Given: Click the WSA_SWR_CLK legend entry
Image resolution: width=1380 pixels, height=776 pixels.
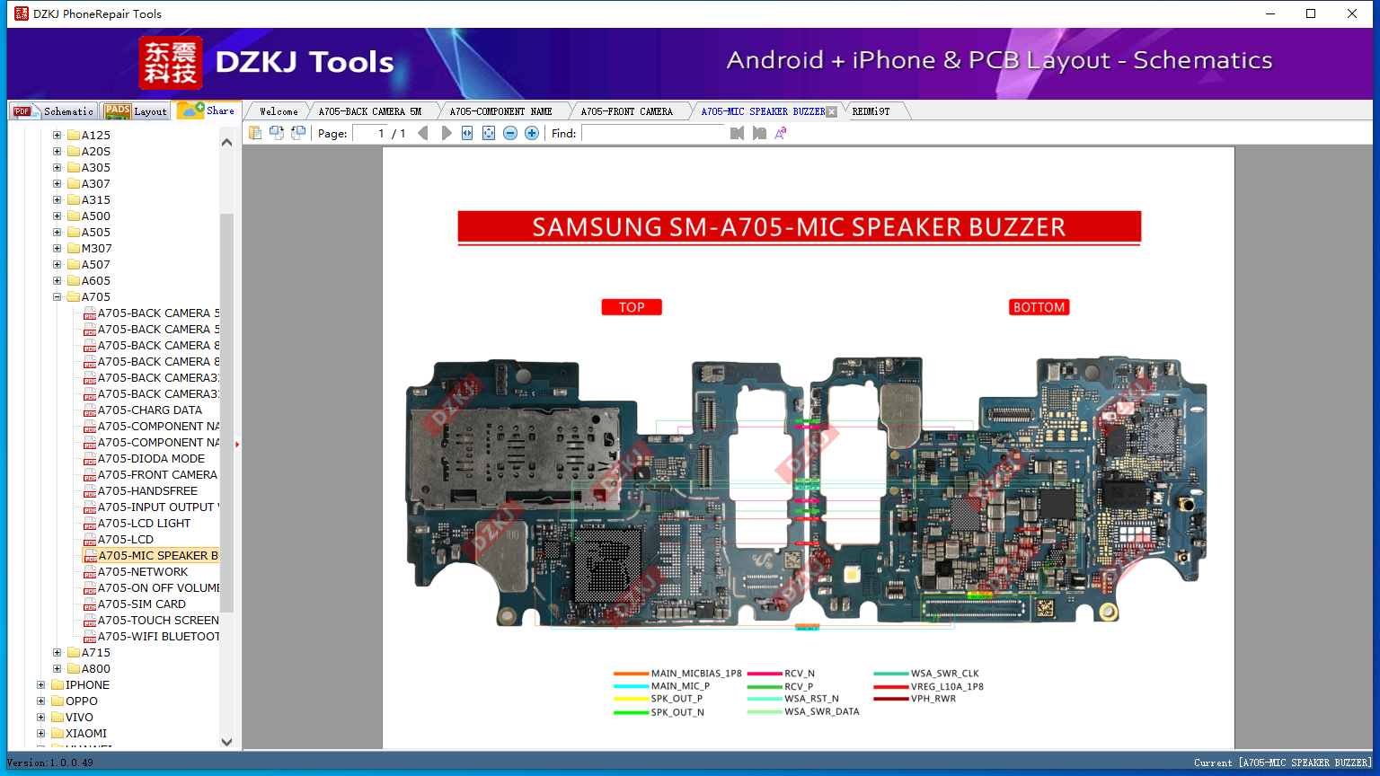Looking at the screenshot, I should tap(926, 674).
